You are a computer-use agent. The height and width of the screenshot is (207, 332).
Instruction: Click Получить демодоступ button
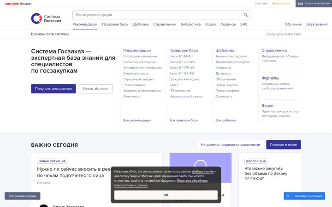(x=53, y=89)
